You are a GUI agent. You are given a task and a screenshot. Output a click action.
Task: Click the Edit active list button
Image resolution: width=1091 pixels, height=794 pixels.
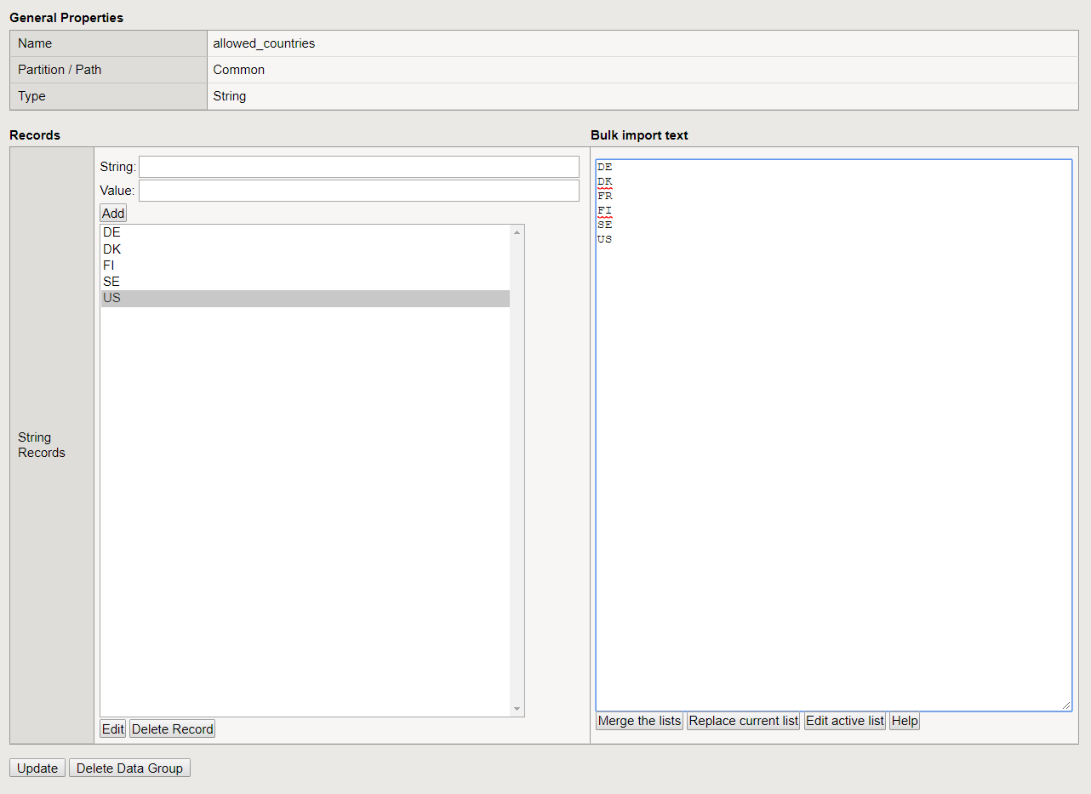845,721
